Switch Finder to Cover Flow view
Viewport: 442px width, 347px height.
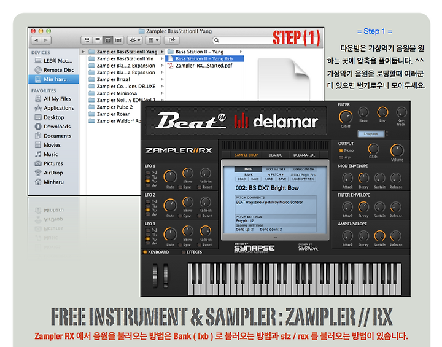(118, 41)
